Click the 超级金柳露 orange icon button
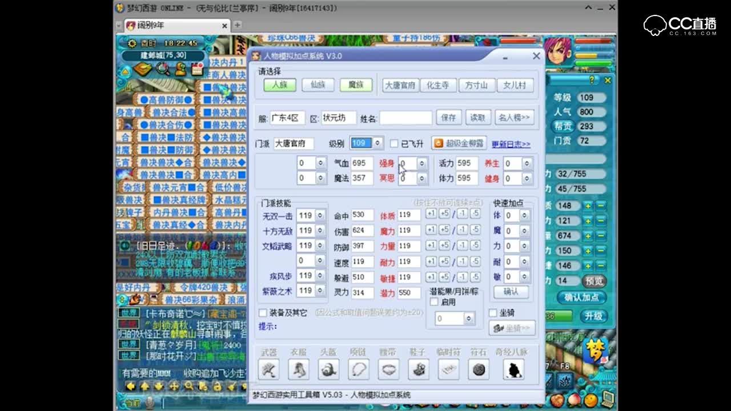This screenshot has width=731, height=411. pos(457,143)
